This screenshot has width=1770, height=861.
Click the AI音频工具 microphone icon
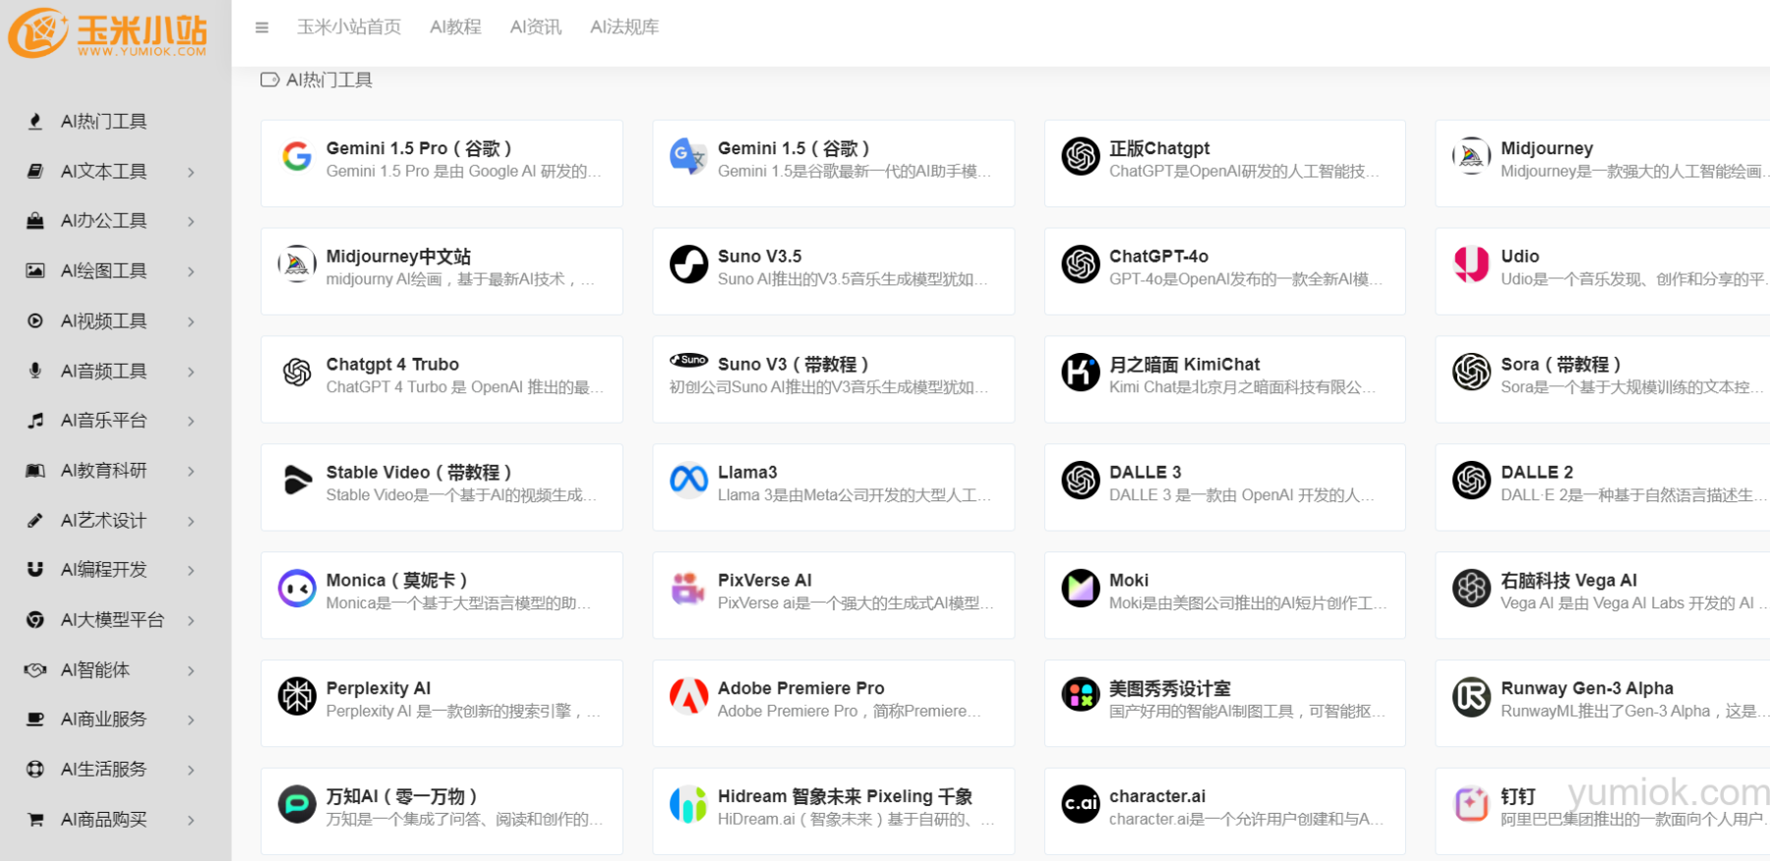(35, 371)
